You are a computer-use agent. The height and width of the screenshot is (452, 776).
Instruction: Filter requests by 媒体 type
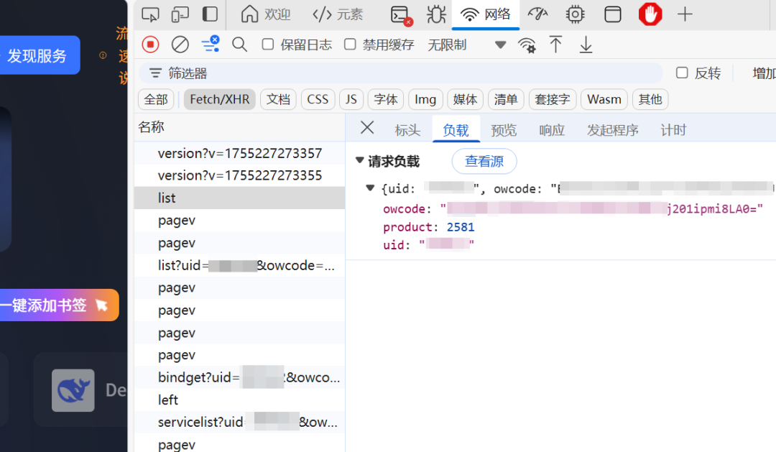tap(465, 99)
